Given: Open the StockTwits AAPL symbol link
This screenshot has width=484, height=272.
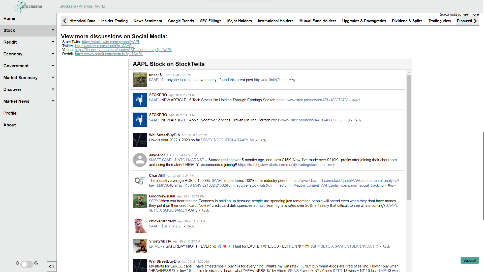Looking at the screenshot, I should coord(111,42).
